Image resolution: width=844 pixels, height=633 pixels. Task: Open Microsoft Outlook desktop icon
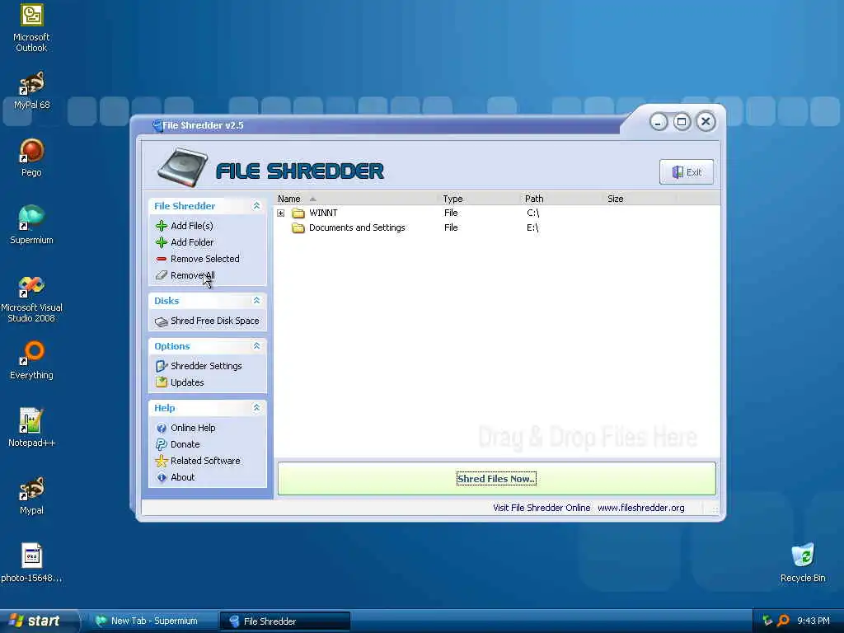point(31,28)
